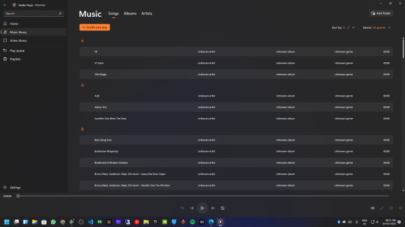Click the Add folder button
The height and width of the screenshot is (227, 405).
click(381, 14)
